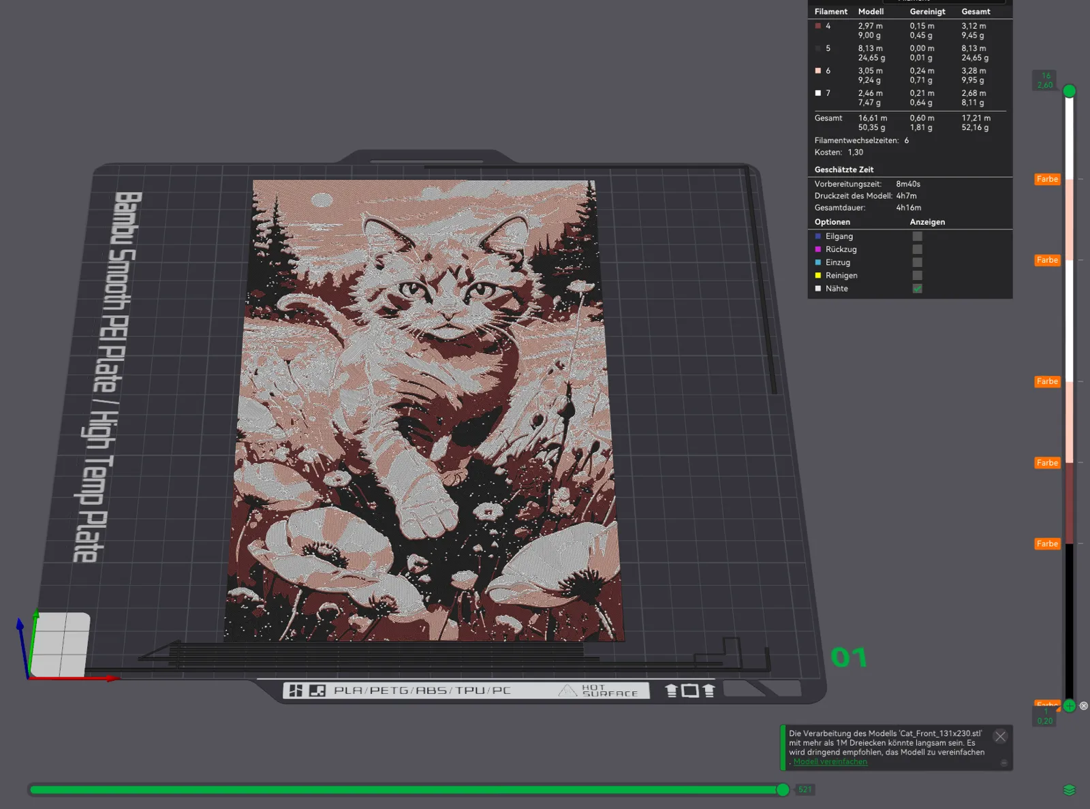Enable the Eilgang display checkbox
Image resolution: width=1090 pixels, height=809 pixels.
pyautogui.click(x=918, y=236)
